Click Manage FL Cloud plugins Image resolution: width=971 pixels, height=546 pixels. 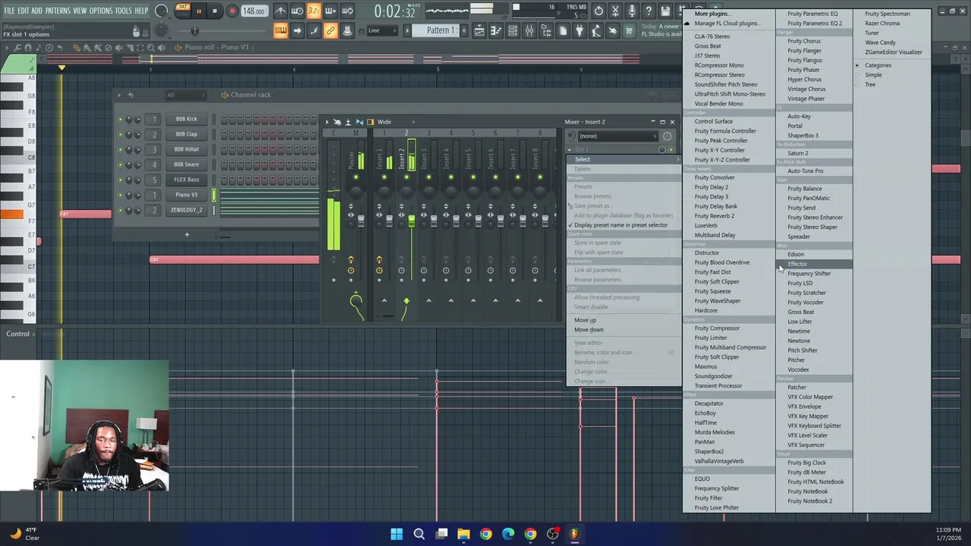(x=726, y=24)
